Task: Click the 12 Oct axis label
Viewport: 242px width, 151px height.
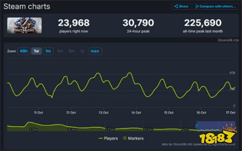Action: [x=71, y=113]
